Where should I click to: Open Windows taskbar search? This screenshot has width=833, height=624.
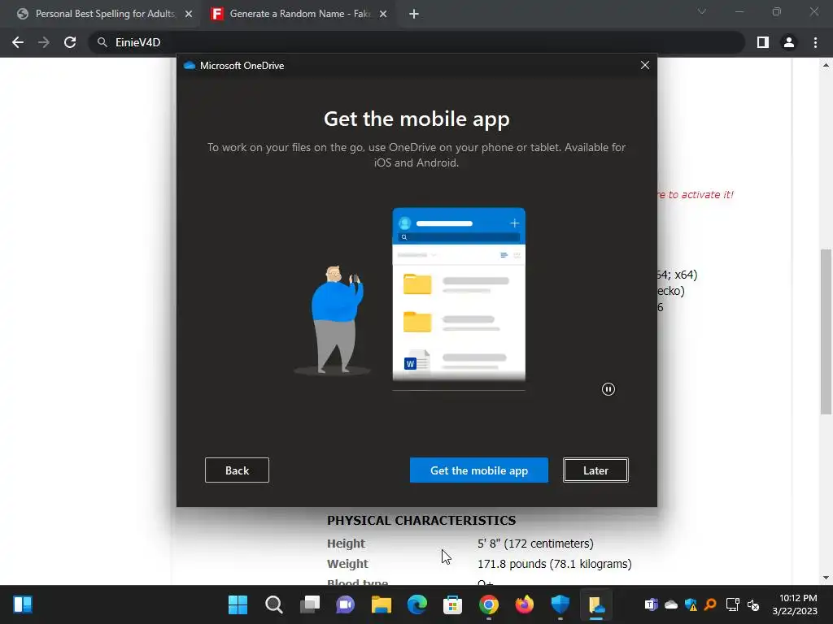tap(273, 604)
